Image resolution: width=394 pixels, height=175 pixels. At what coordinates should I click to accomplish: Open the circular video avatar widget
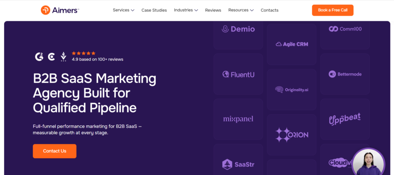[x=368, y=162]
